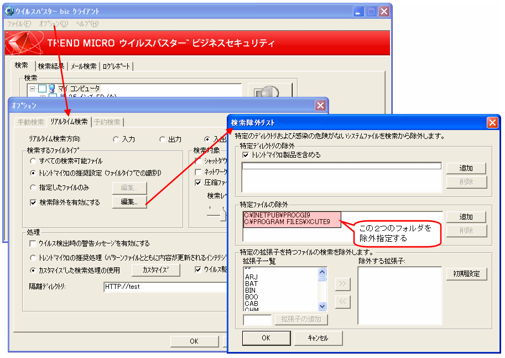The image size is (505, 358).
Task: Click OK in the 検索除外リスト dialog
Action: click(267, 338)
